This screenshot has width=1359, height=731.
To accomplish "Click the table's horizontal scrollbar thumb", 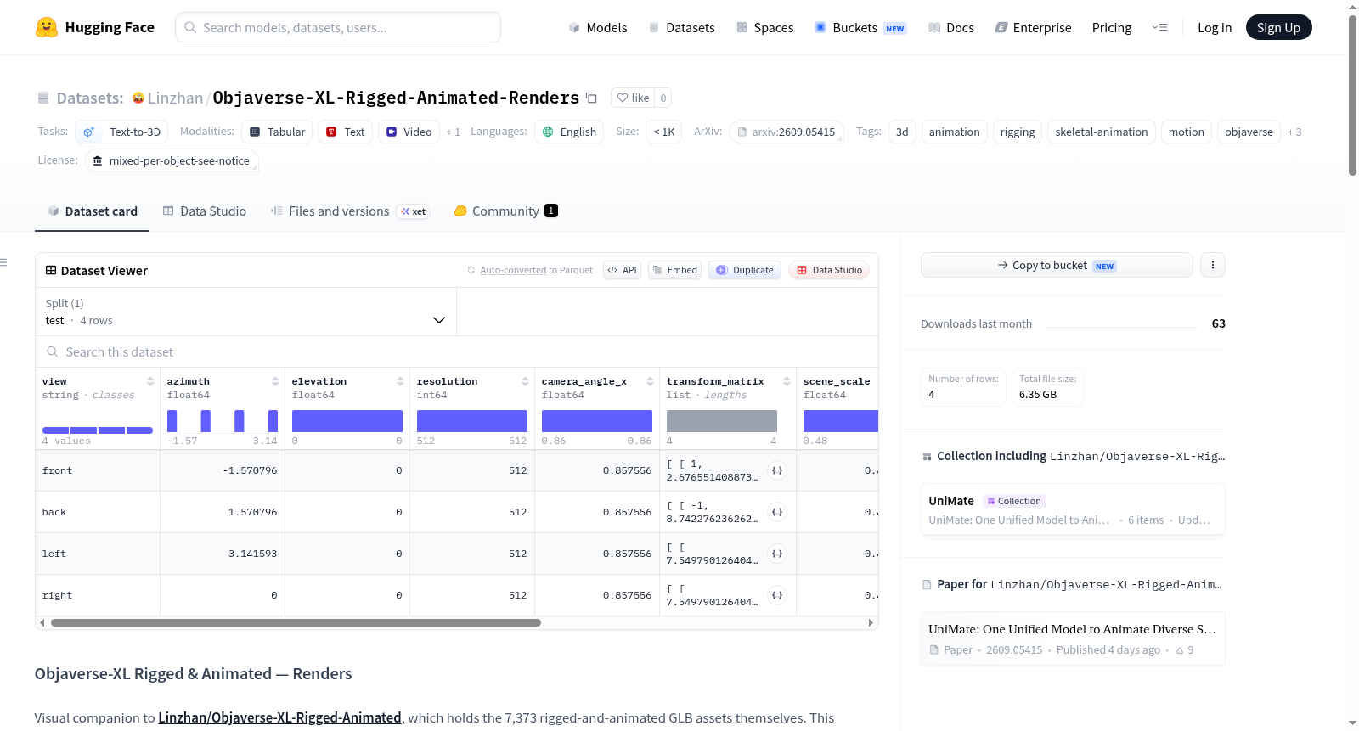I will click(x=296, y=623).
